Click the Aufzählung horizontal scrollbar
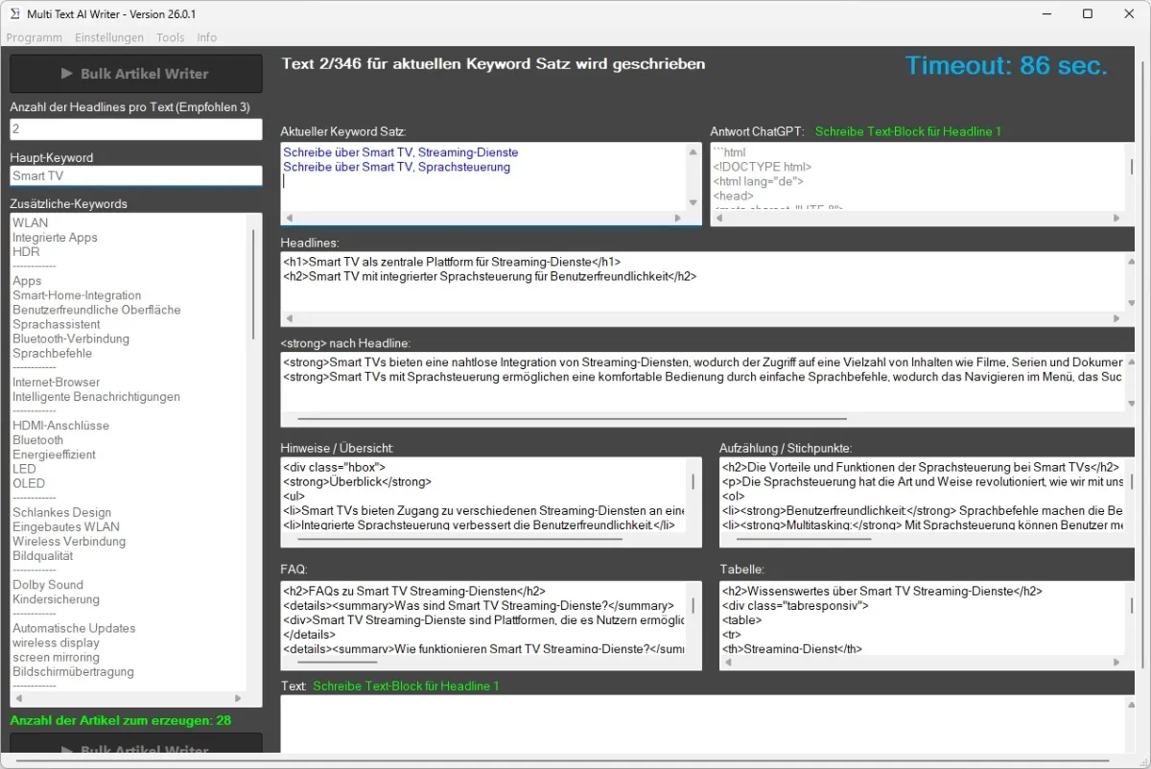The image size is (1151, 769). (803, 540)
